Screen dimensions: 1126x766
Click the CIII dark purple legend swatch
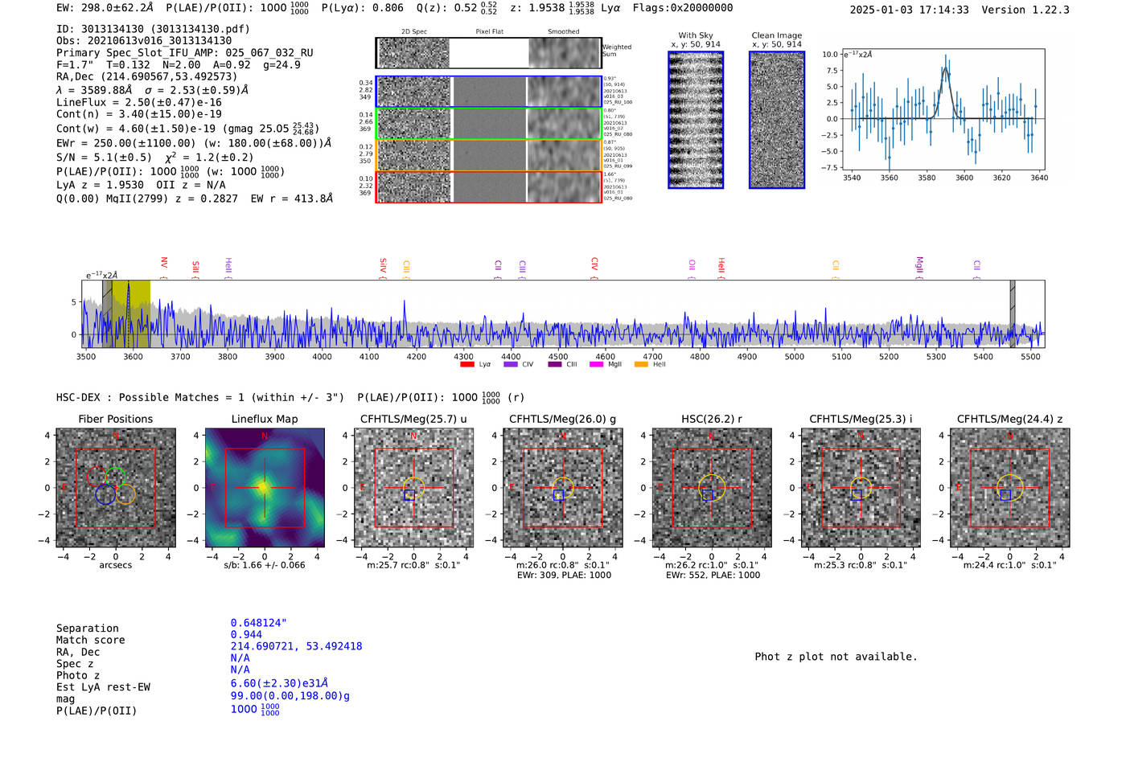555,365
